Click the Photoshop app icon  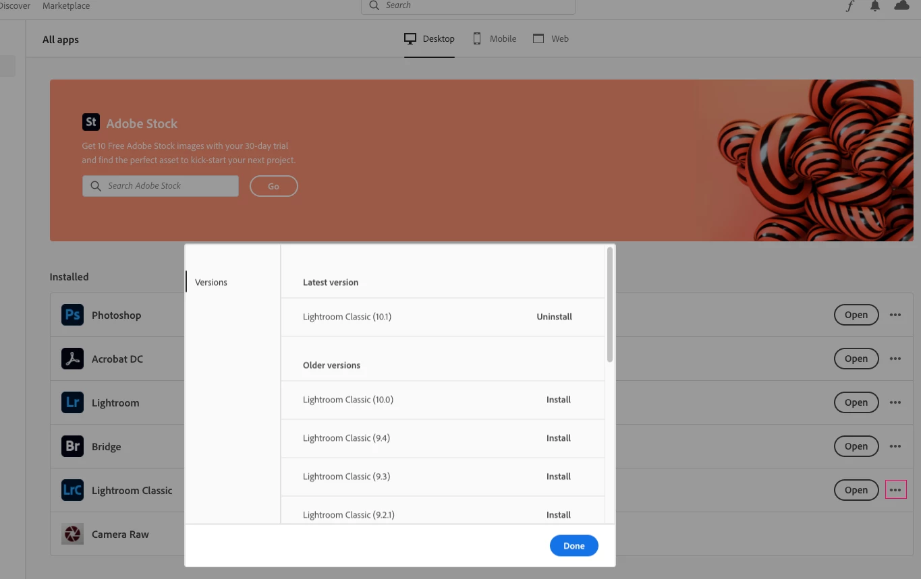72,315
